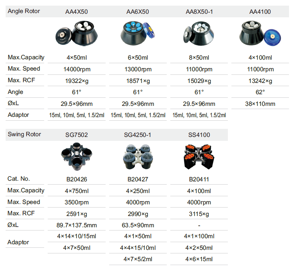Screen dimensions: 295x270
Task: Select the 4×750ml max capacity cell
Action: (x=77, y=191)
